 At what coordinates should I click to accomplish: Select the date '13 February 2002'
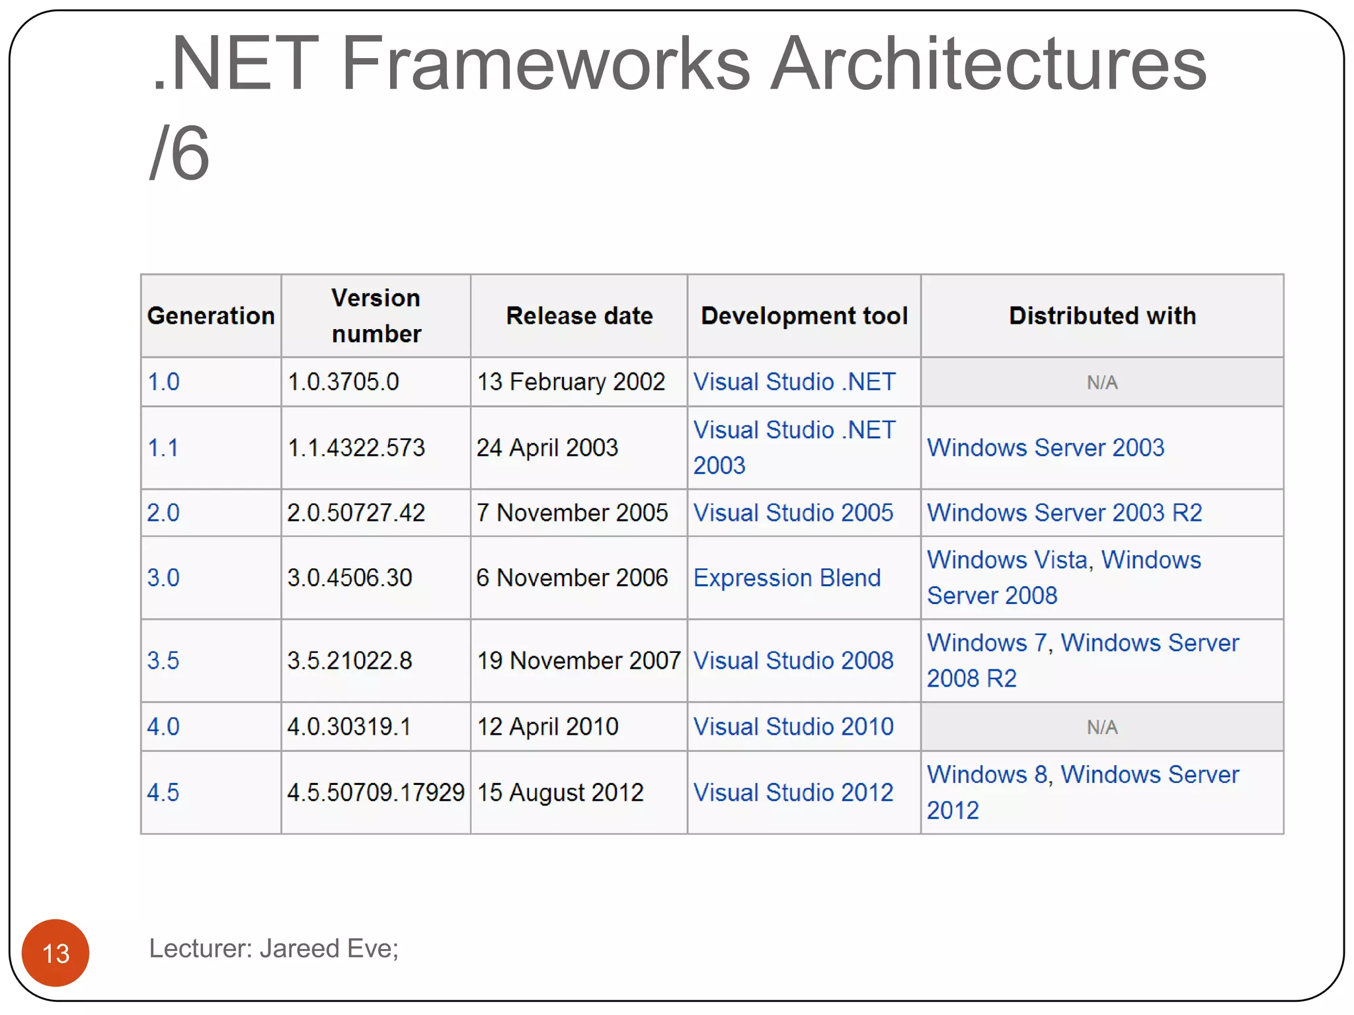(x=571, y=382)
